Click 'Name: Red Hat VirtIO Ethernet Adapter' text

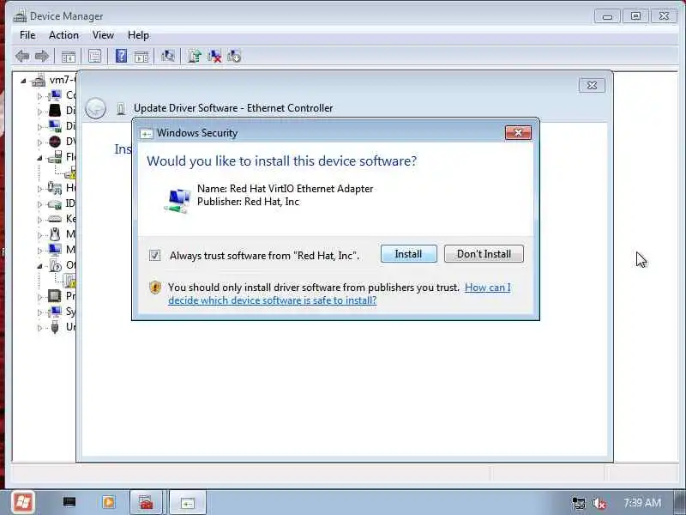click(286, 189)
